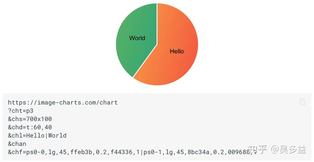Copy the code block using the copy icon
This screenshot has height=162, width=314.
point(302,101)
